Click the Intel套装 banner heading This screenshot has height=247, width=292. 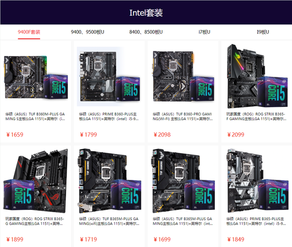pos(146,13)
